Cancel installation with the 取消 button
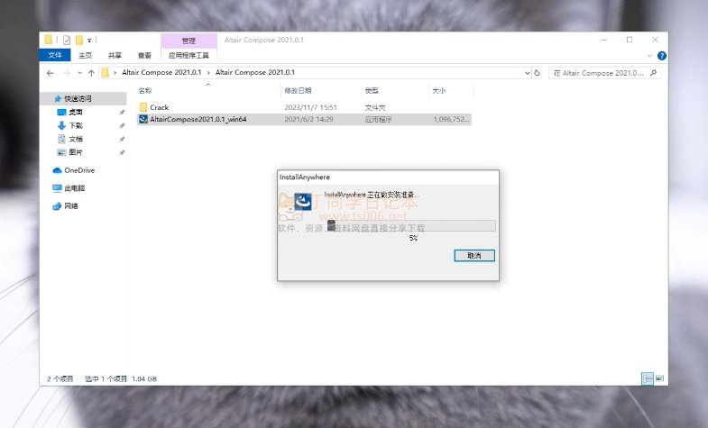This screenshot has height=428, width=708. coord(474,256)
